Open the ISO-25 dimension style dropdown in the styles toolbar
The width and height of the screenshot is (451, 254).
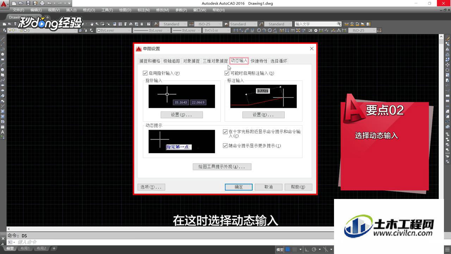[209, 24]
